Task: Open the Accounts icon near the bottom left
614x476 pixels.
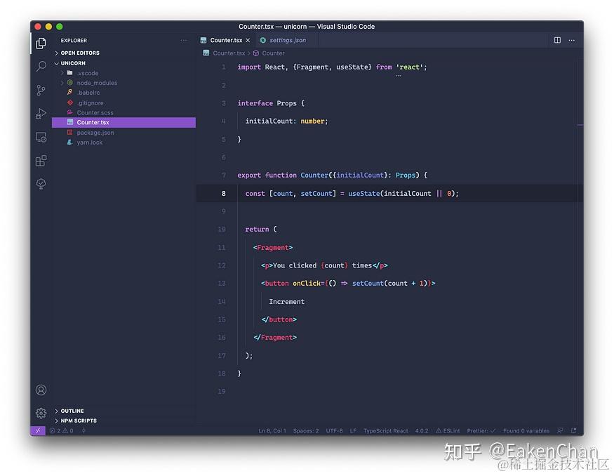Action: point(40,390)
